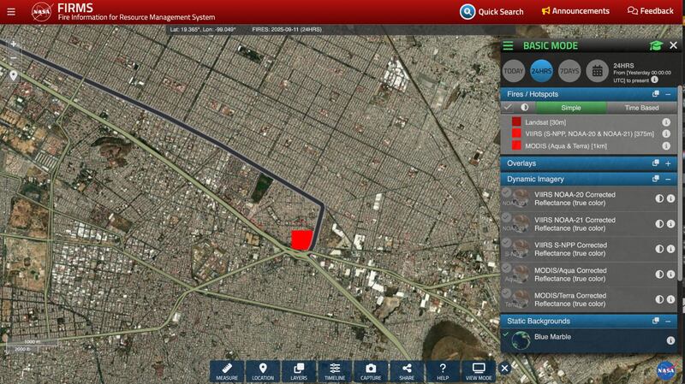The image size is (685, 384).
Task: Open the hamburger menu in the header
Action: pyautogui.click(x=11, y=12)
